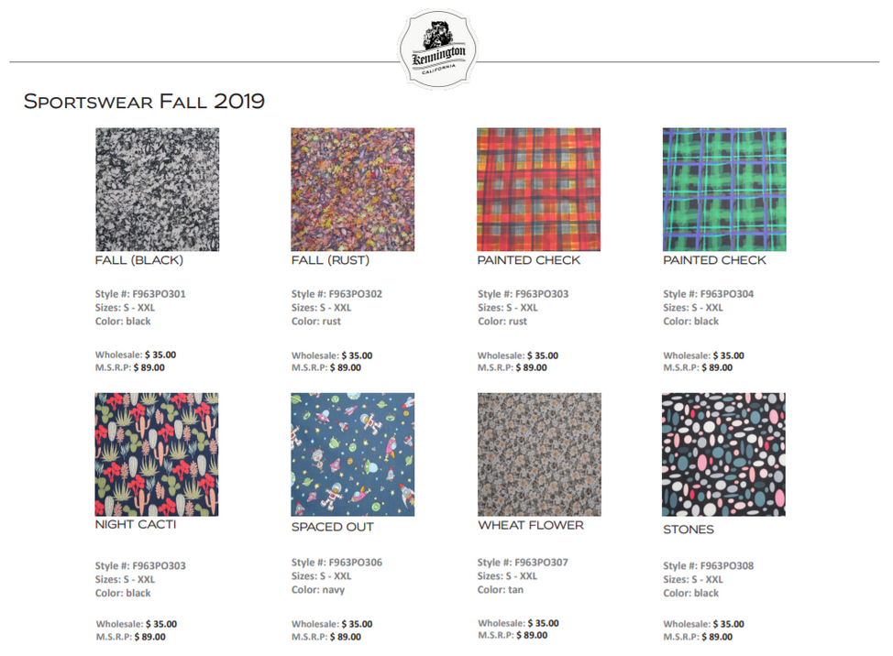Image resolution: width=893 pixels, height=656 pixels.
Task: Click the SPACED OUT product name
Action: click(x=333, y=528)
